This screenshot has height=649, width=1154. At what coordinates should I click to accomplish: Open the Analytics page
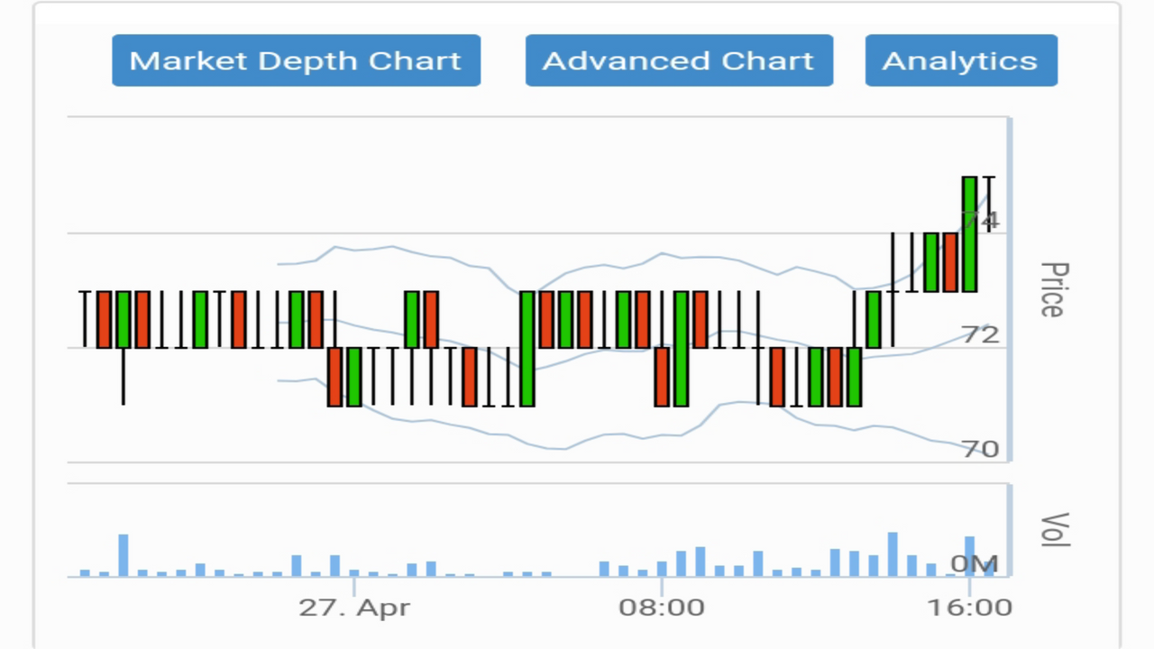pyautogui.click(x=961, y=60)
